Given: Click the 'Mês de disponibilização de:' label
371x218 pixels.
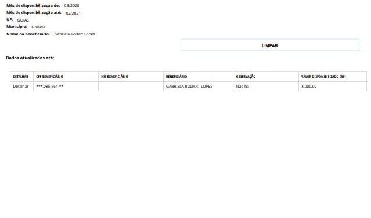Looking at the screenshot, I should pyautogui.click(x=33, y=5).
